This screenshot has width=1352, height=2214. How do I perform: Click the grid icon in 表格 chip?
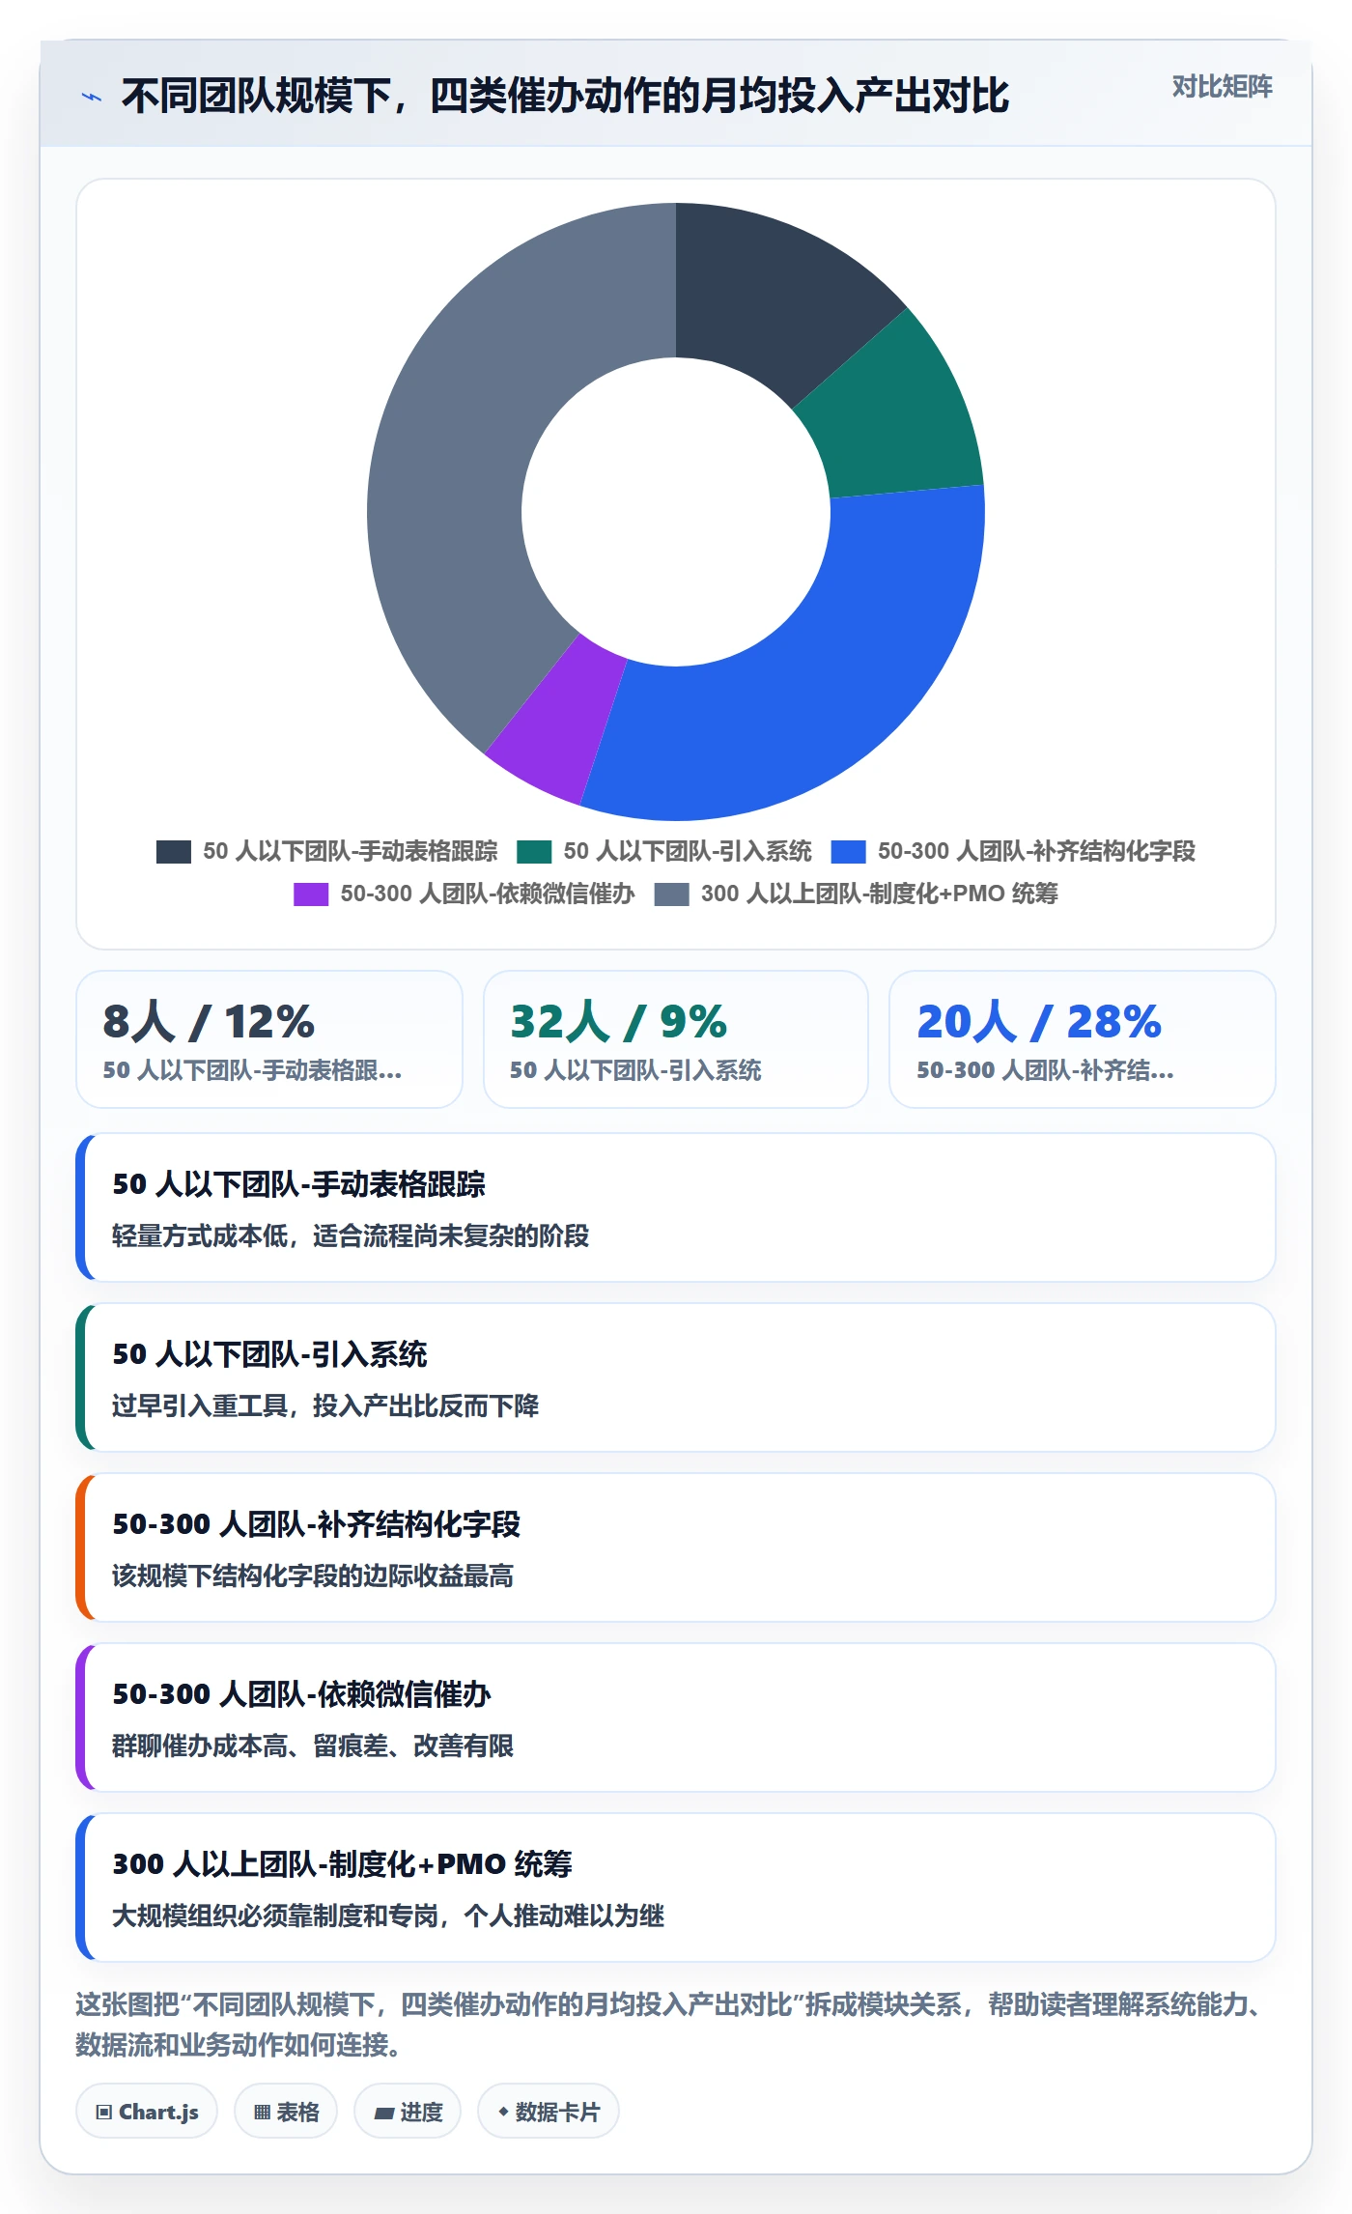262,2113
